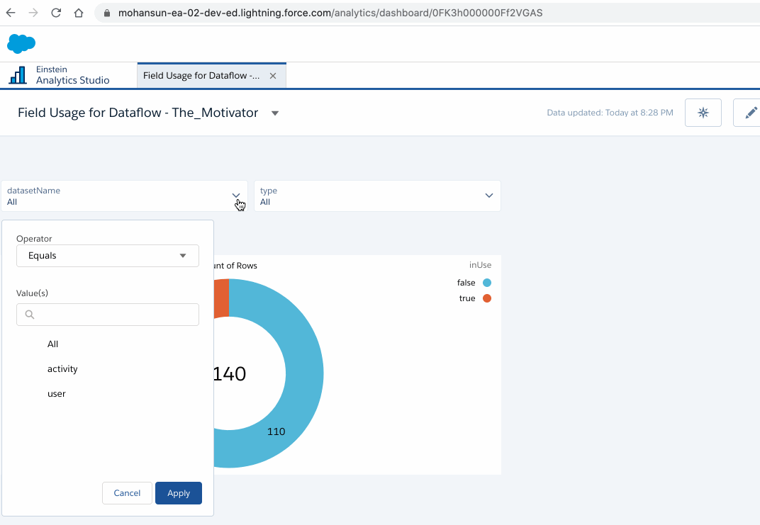Click the browser forward arrow

(x=33, y=13)
